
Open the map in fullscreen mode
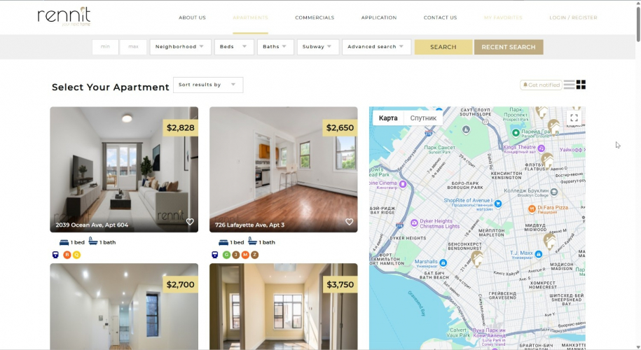(x=574, y=118)
